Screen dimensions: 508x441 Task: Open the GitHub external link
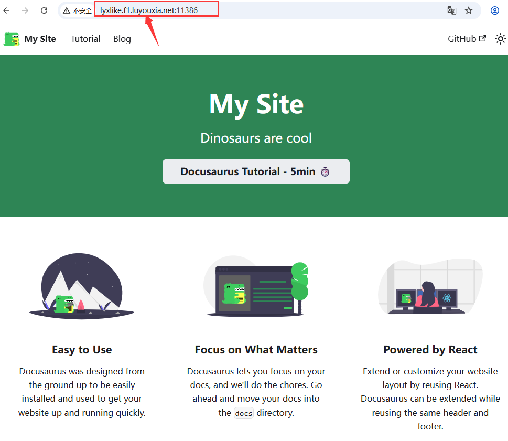(467, 39)
